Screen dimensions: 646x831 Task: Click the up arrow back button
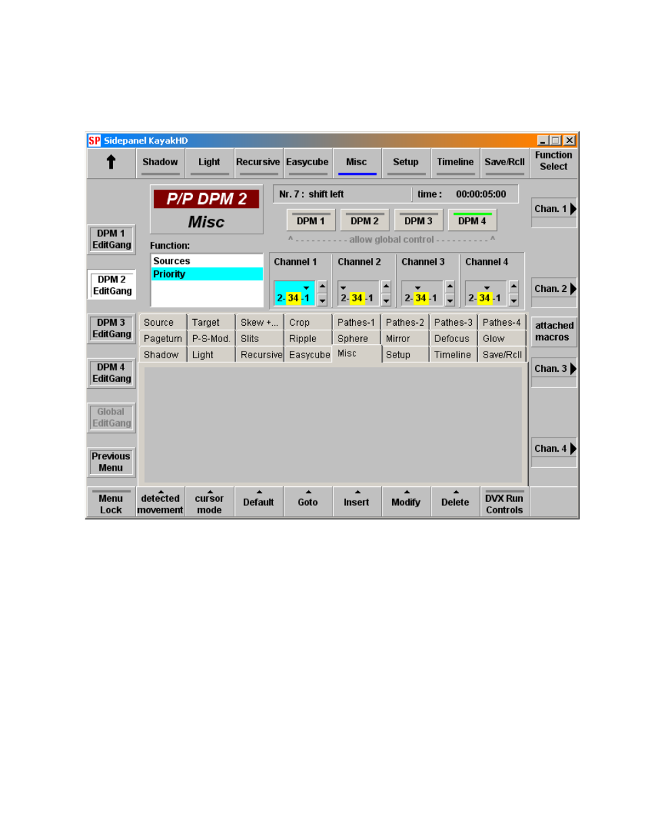point(111,163)
